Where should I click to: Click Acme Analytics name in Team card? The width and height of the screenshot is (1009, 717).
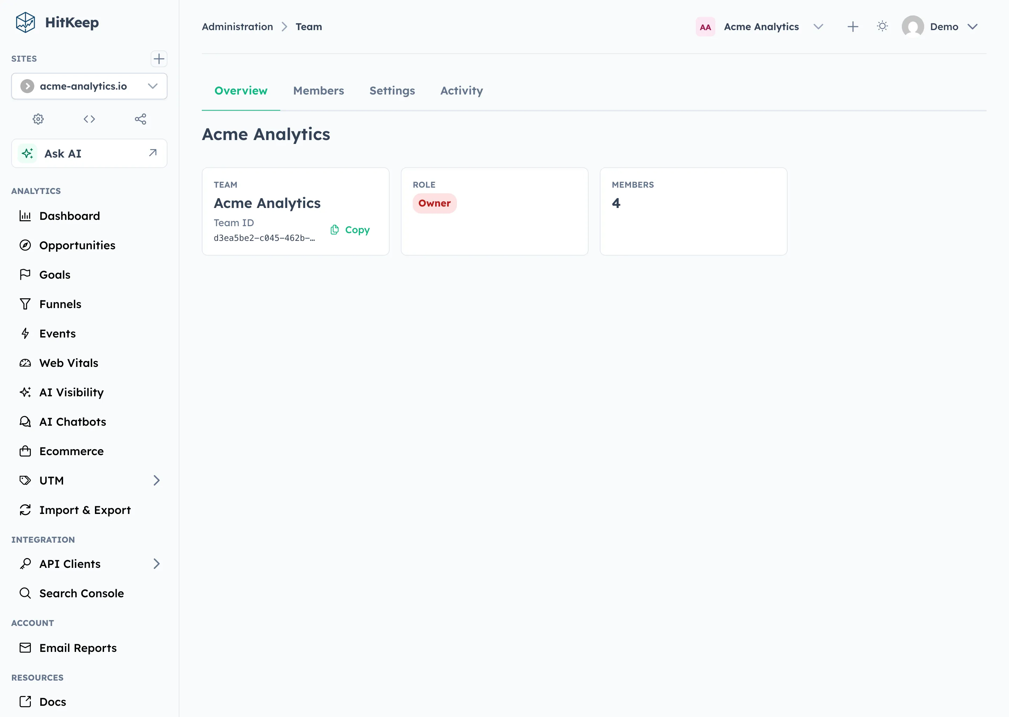267,203
